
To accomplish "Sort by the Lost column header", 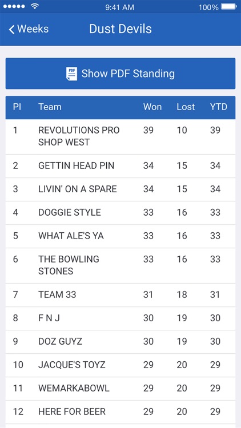I will [186, 107].
